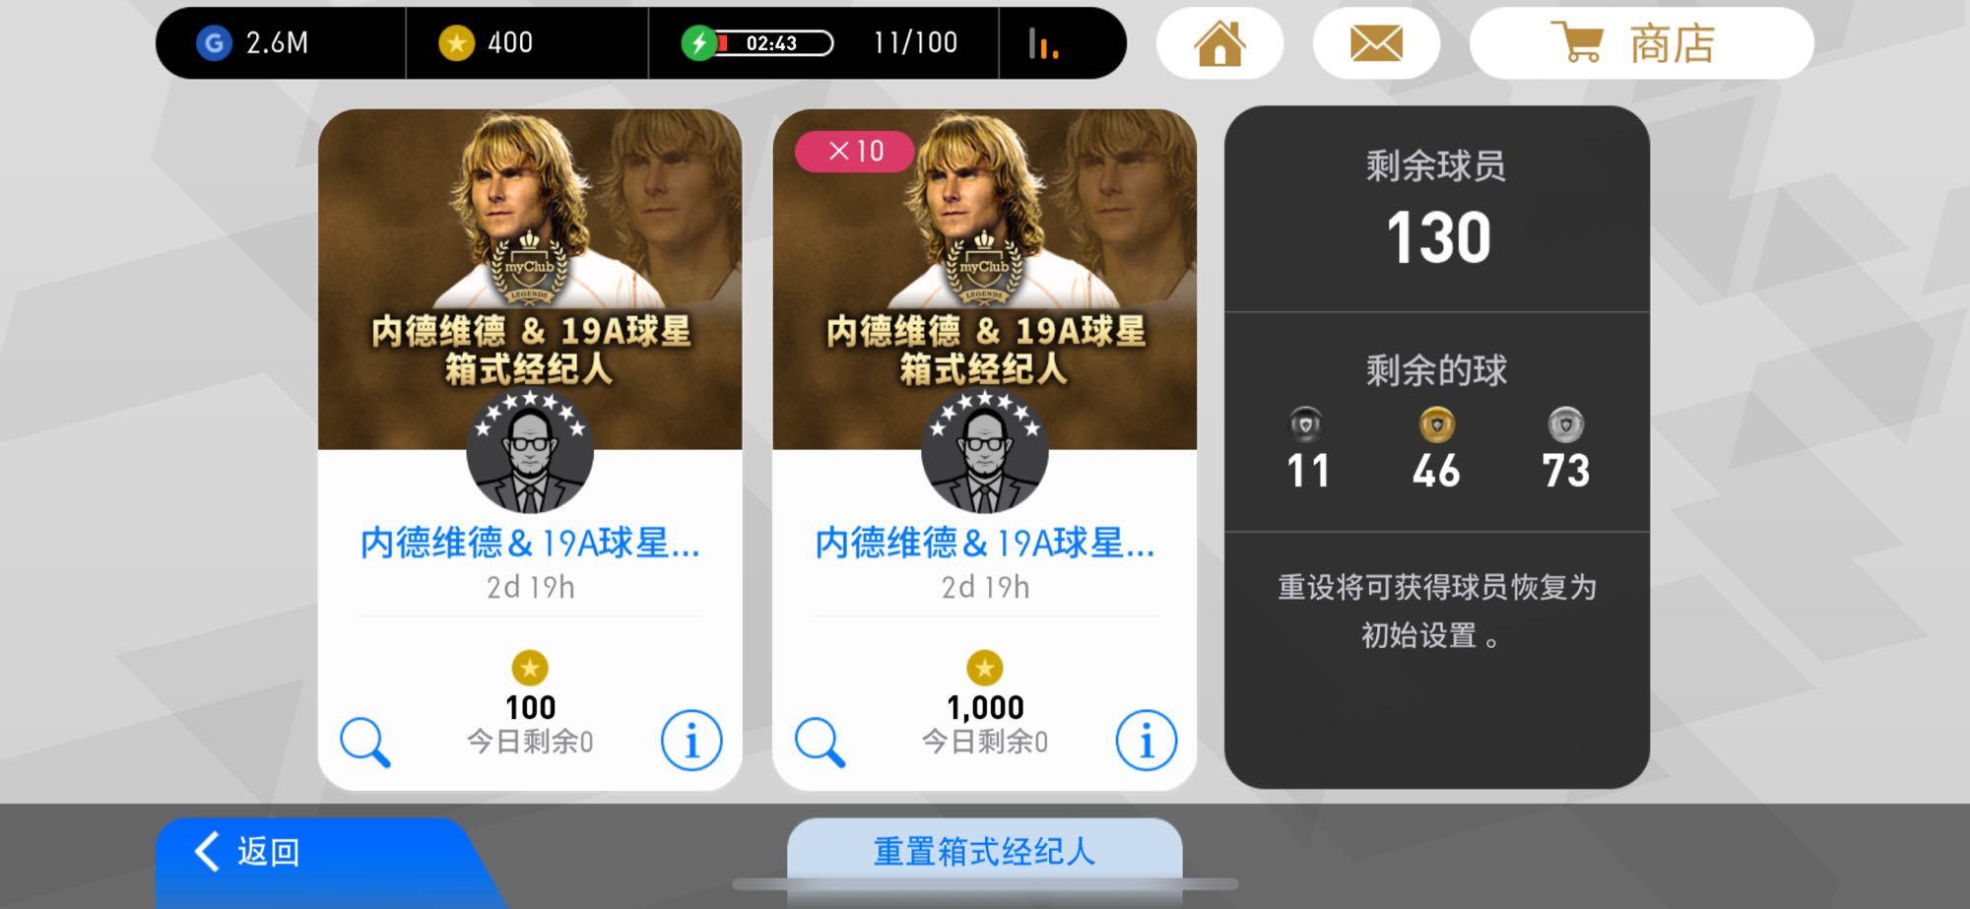Tap the black ball count 11

point(1308,470)
